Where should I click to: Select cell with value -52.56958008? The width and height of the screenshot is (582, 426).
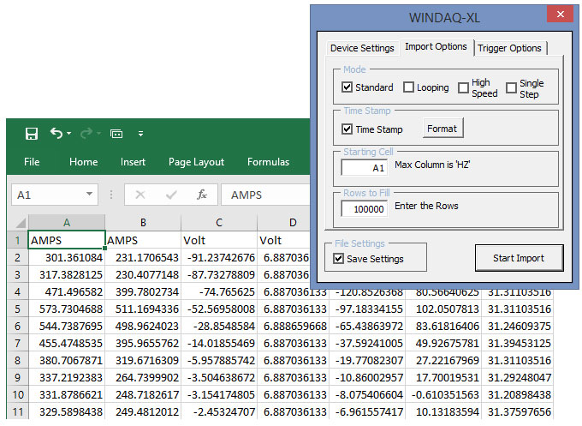pos(219,309)
